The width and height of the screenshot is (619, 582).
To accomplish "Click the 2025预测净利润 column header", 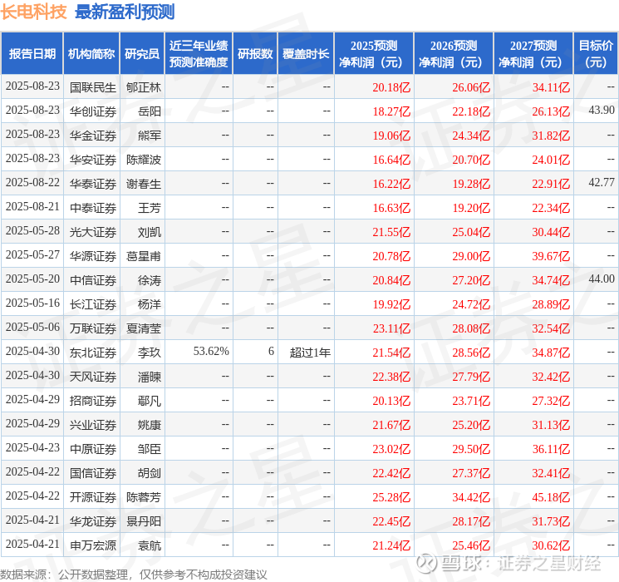I will pyautogui.click(x=374, y=54).
